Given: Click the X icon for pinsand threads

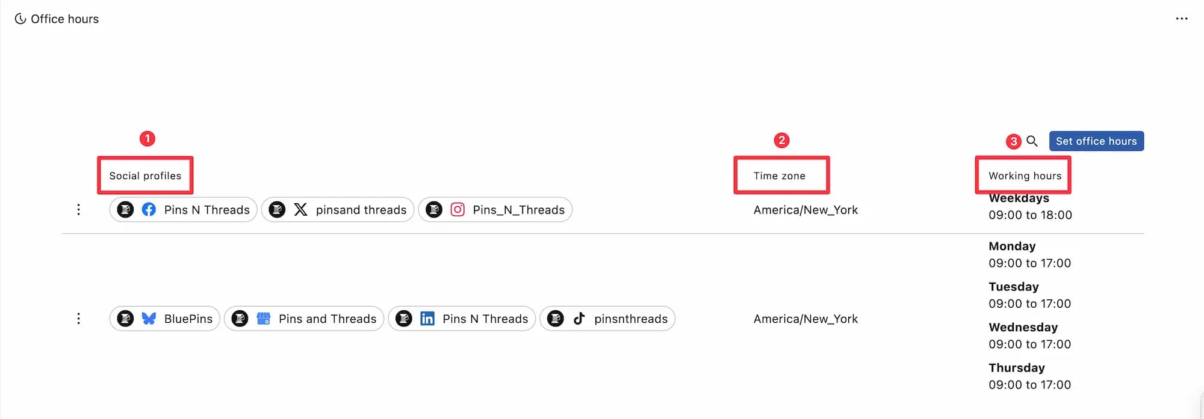Looking at the screenshot, I should (x=300, y=210).
